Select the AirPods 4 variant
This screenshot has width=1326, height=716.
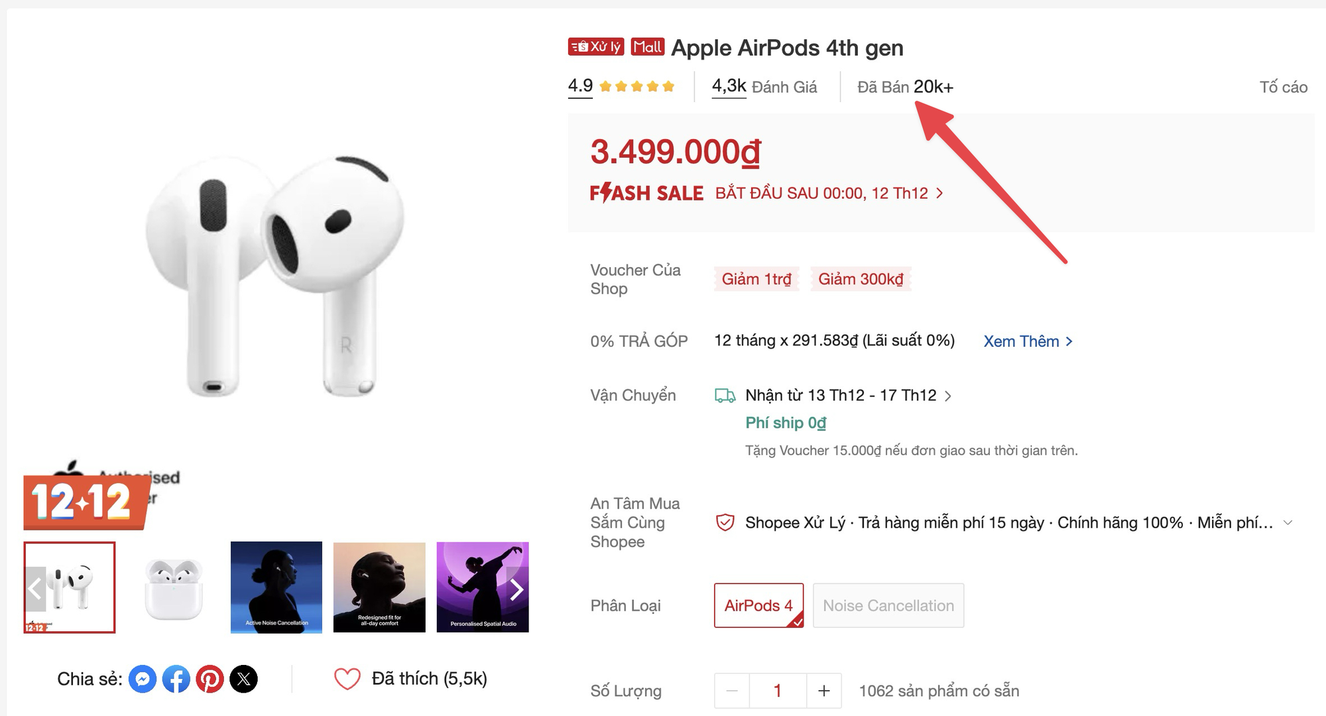[758, 605]
